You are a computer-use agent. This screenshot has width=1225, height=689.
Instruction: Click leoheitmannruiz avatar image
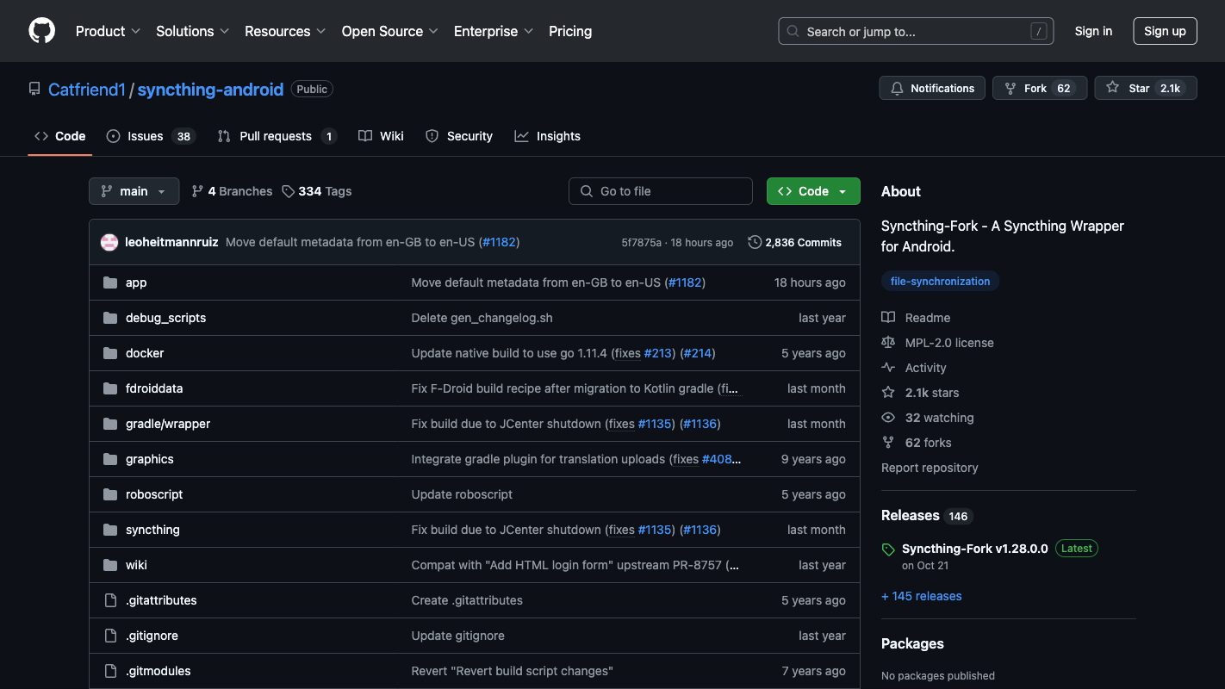pos(109,242)
